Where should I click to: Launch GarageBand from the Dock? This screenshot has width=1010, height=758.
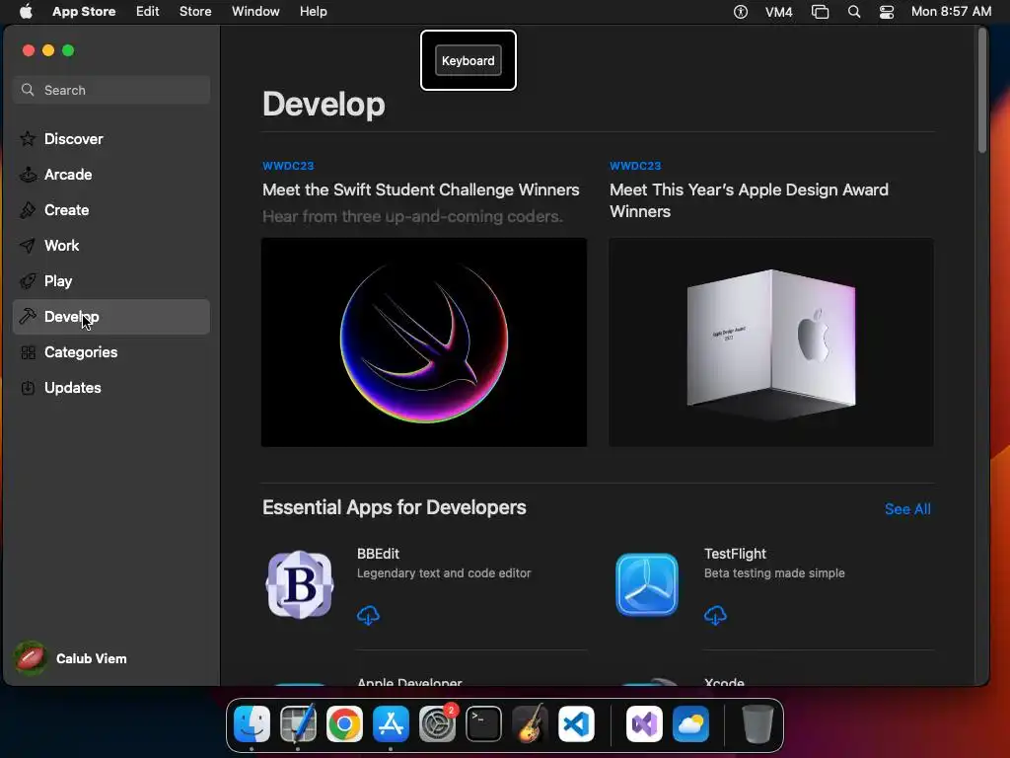[530, 723]
